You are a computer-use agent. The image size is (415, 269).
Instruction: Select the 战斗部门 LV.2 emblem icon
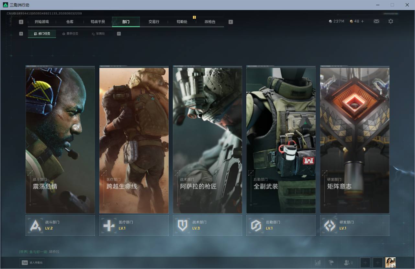36,225
